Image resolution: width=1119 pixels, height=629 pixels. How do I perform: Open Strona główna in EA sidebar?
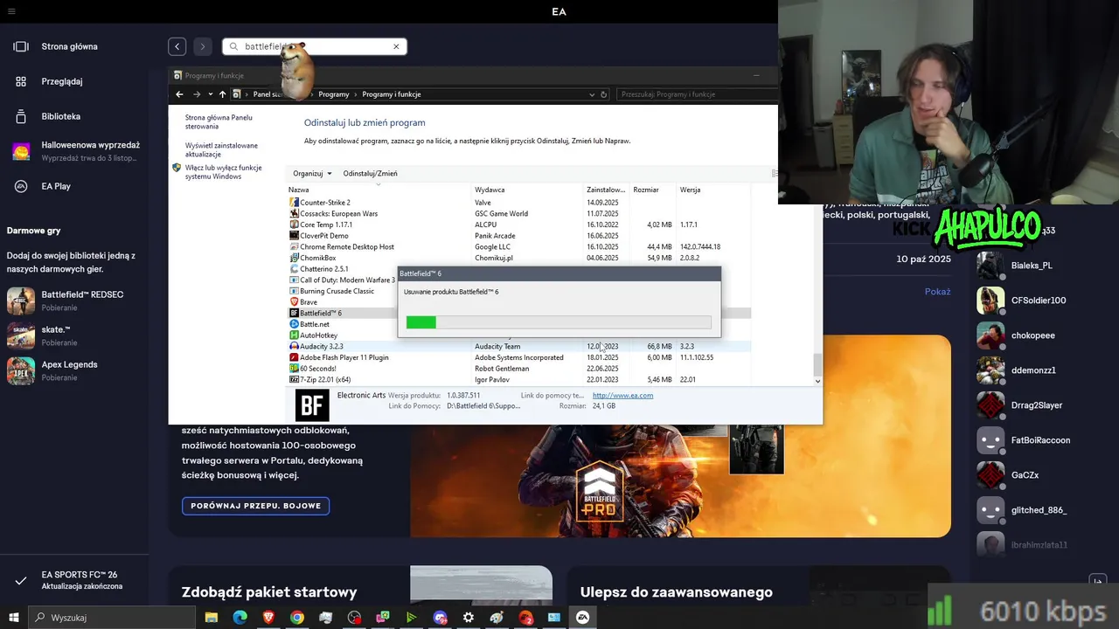pyautogui.click(x=69, y=46)
